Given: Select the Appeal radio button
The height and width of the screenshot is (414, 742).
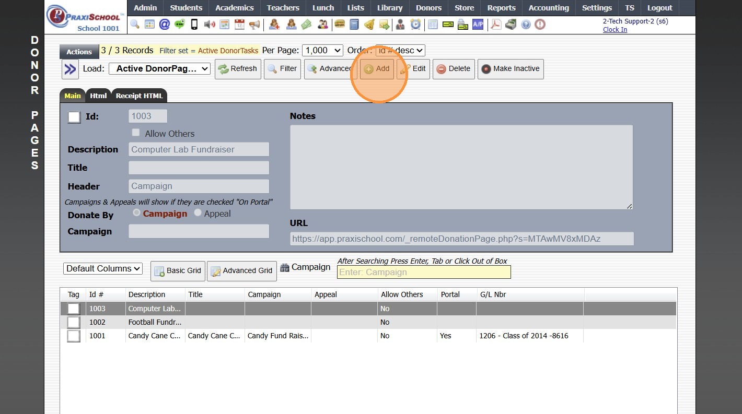Looking at the screenshot, I should [x=198, y=213].
